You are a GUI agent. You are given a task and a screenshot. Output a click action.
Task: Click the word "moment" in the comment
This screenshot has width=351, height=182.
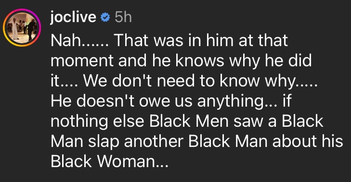[x=82, y=61]
